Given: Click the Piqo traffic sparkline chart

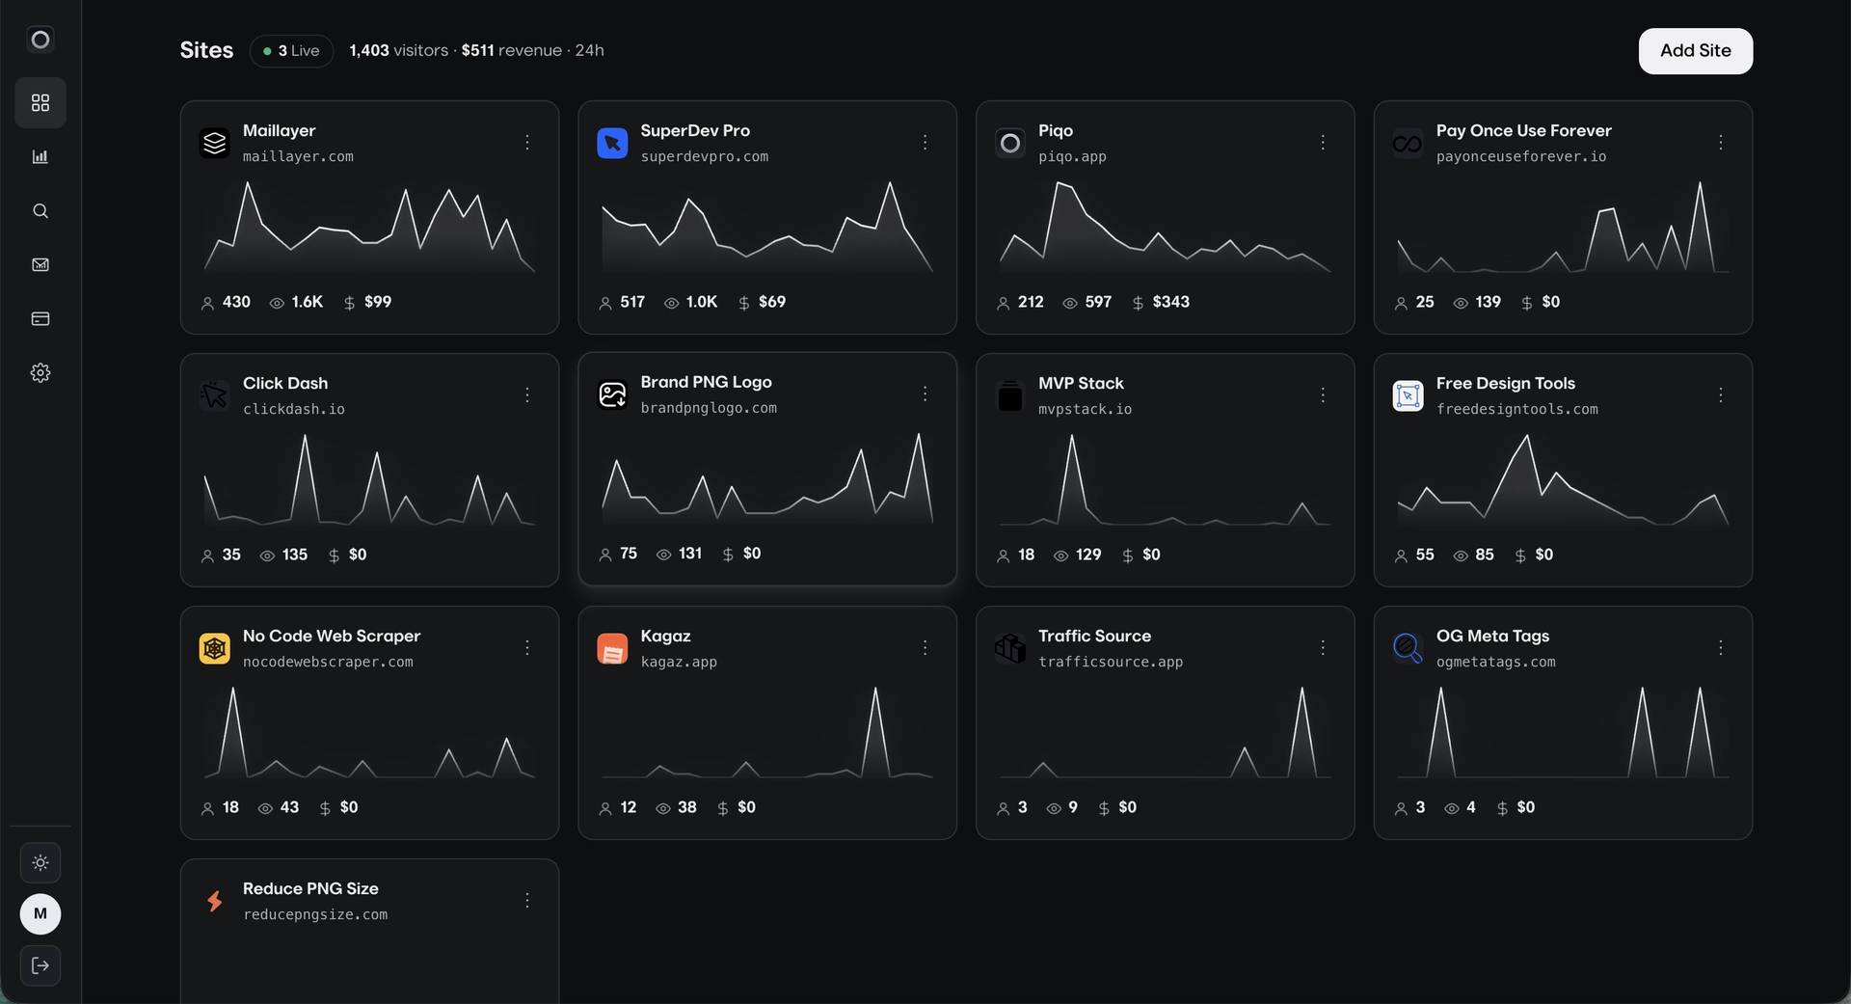Looking at the screenshot, I should (1165, 227).
